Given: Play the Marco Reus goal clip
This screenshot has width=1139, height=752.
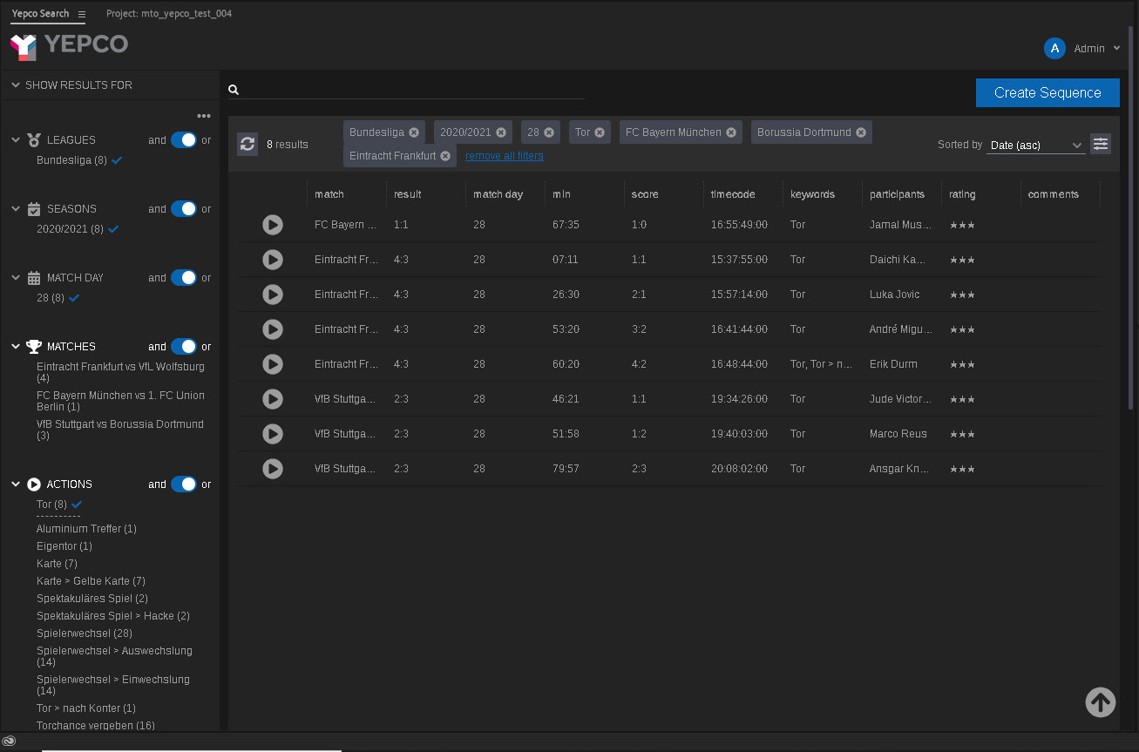Looking at the screenshot, I should (x=273, y=434).
